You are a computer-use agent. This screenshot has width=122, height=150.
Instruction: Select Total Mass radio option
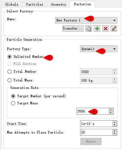click(9, 80)
